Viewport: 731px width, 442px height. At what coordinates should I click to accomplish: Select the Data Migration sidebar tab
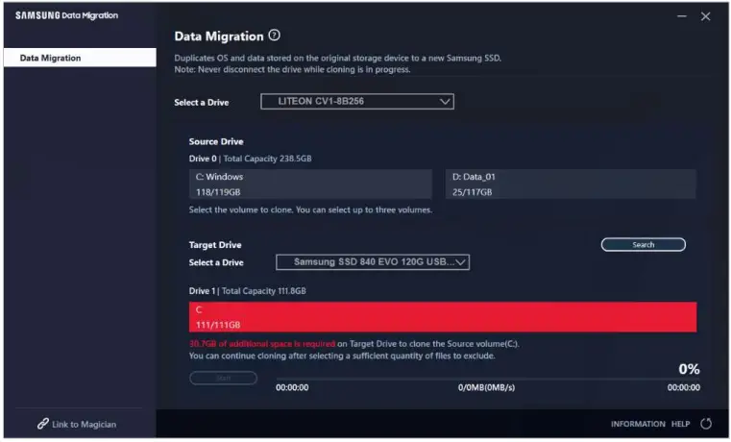80,58
